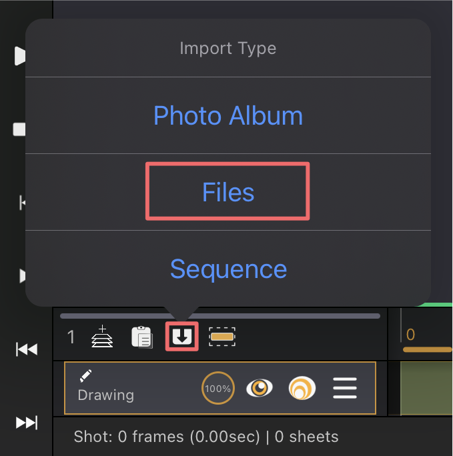
Task: Adjust the Drawing layer 100% opacity dial
Action: pos(218,388)
